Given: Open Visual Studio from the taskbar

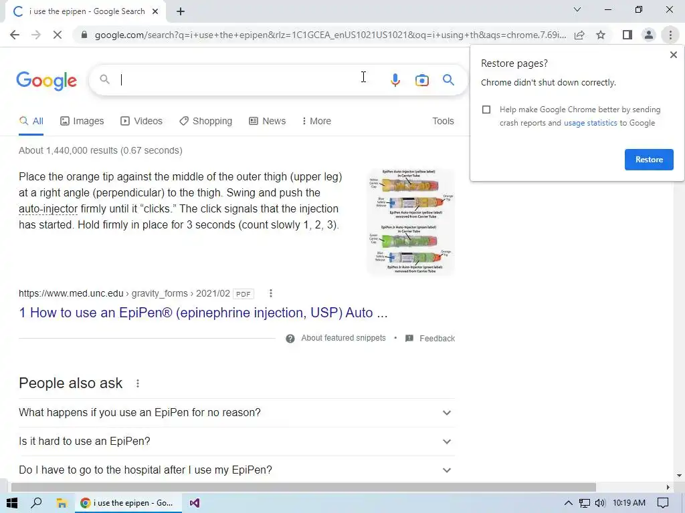Looking at the screenshot, I should coord(195,503).
